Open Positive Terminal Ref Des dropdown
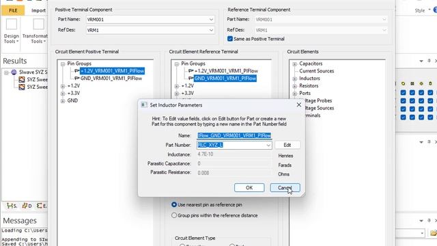Screen dimensions: 437x246 coord(211,30)
